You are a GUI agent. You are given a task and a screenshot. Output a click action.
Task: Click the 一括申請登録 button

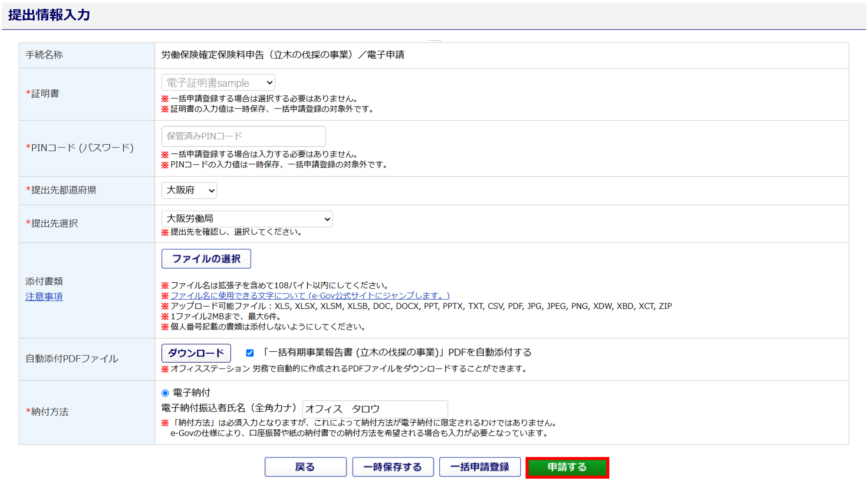pos(480,467)
